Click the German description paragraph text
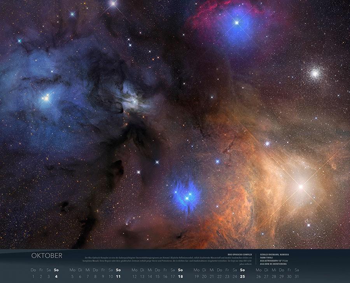 tap(167, 260)
